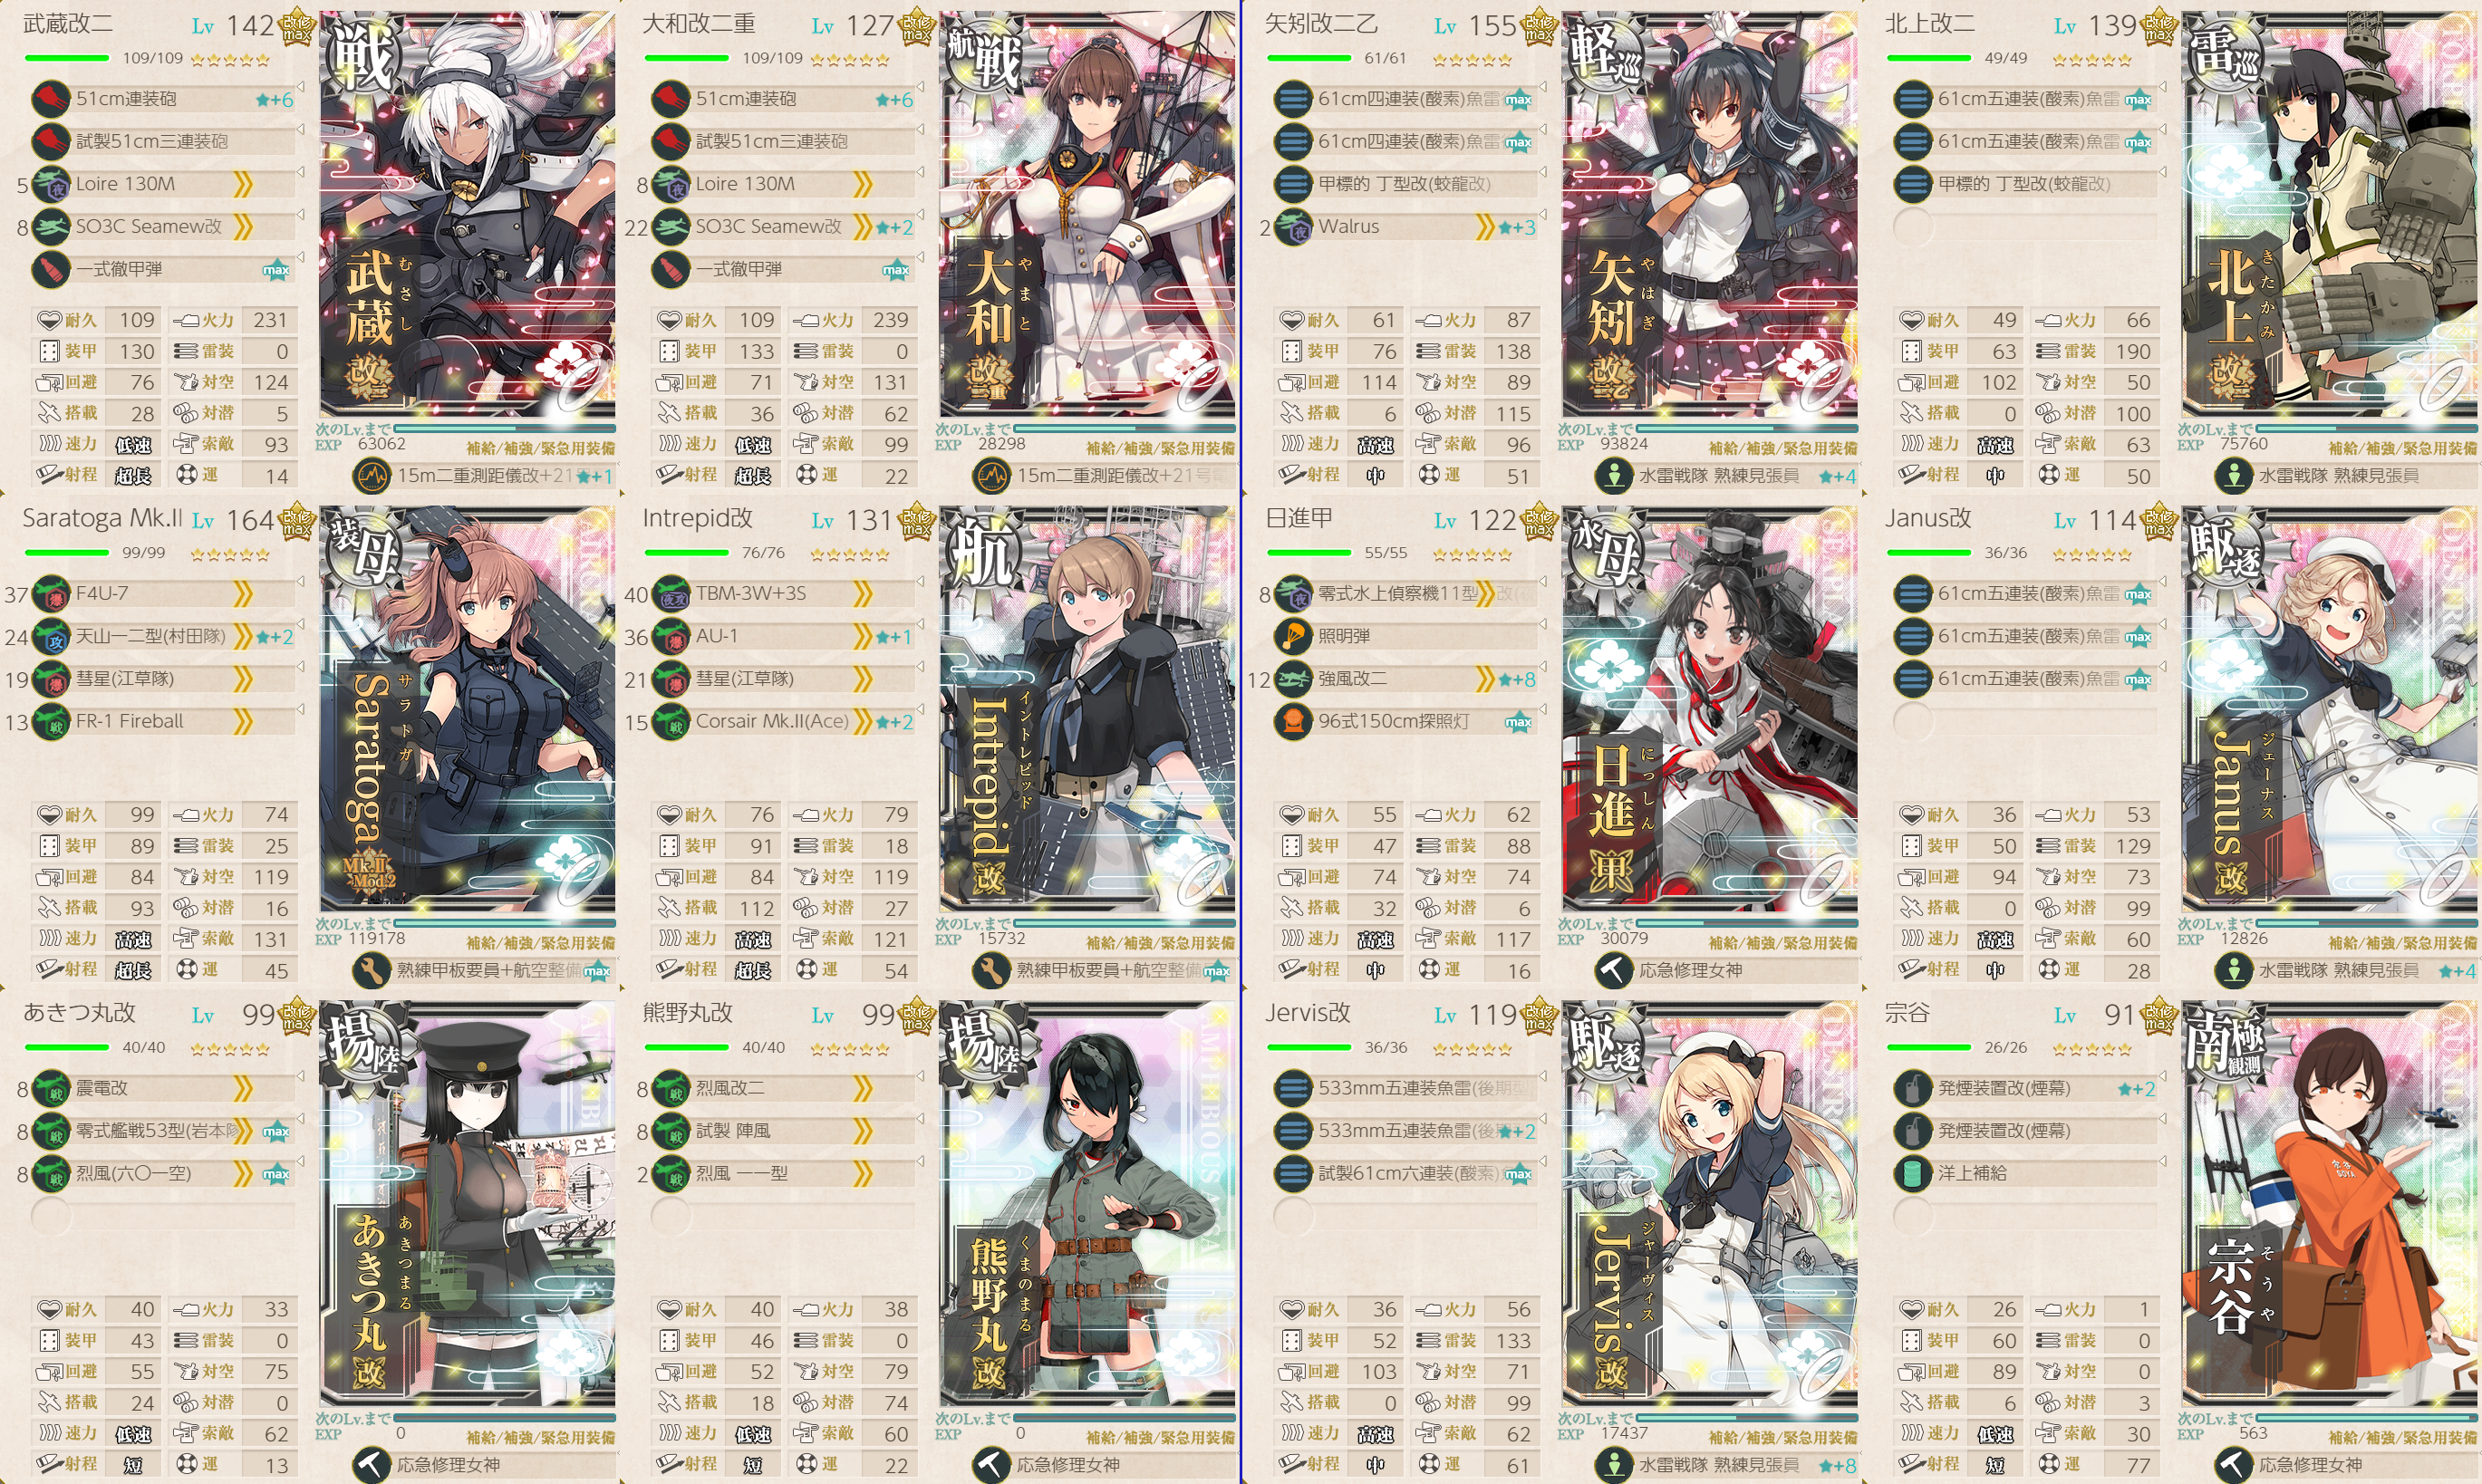Select Janus's empty fourth equipment slot
This screenshot has width=2482, height=1484.
(2026, 721)
